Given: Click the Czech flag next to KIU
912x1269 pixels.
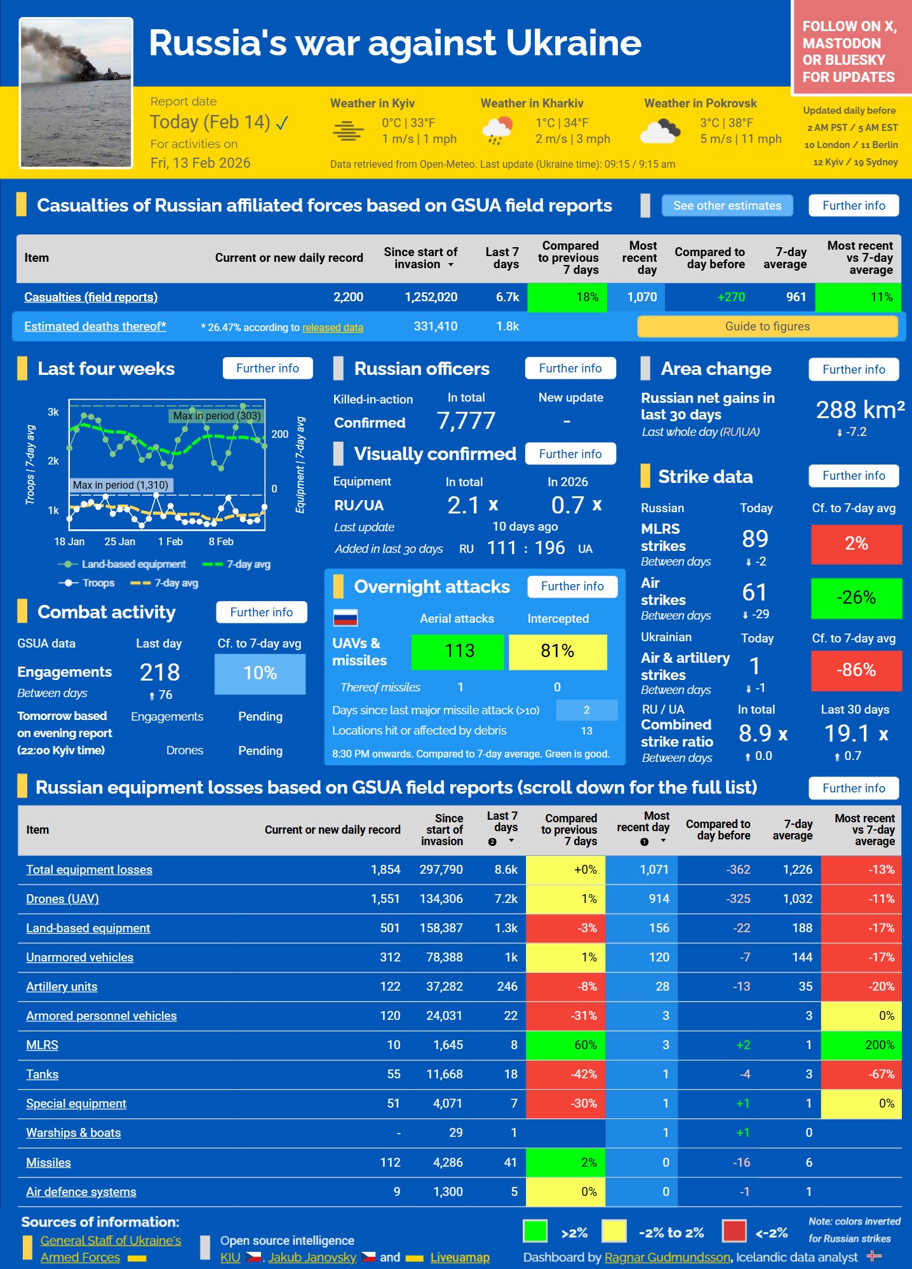Looking at the screenshot, I should coord(253,1257).
